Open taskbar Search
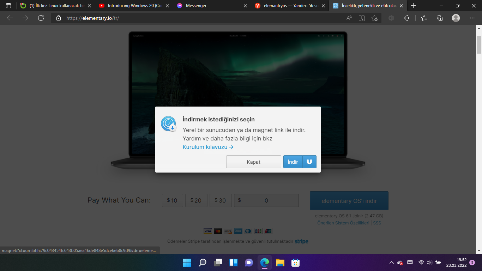The image size is (482, 271). 203,263
